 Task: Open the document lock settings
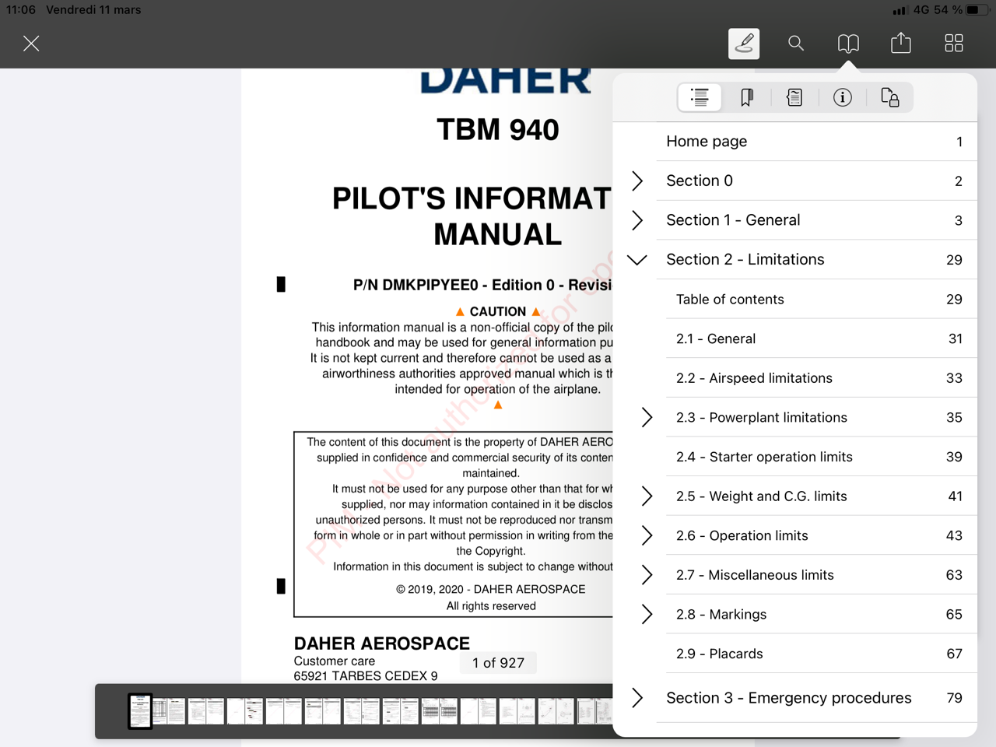pos(890,97)
